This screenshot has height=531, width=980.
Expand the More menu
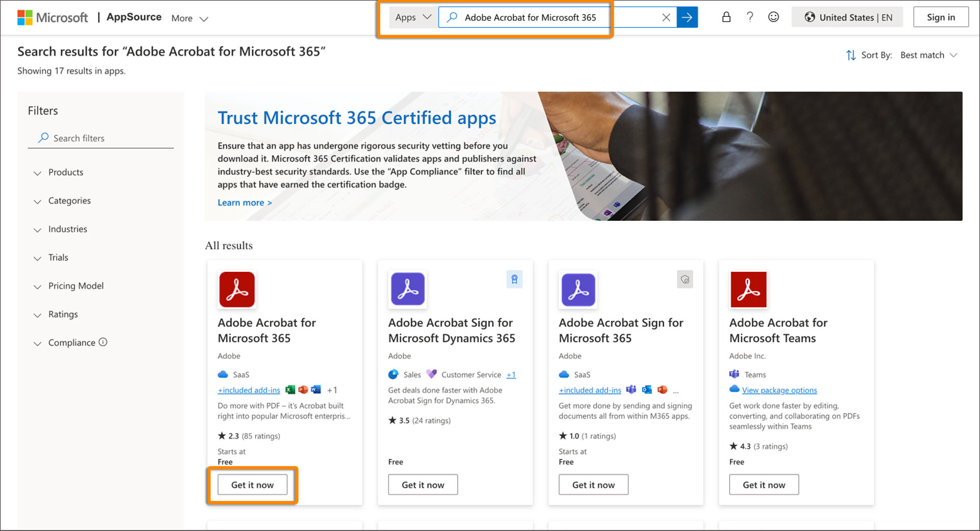click(190, 18)
